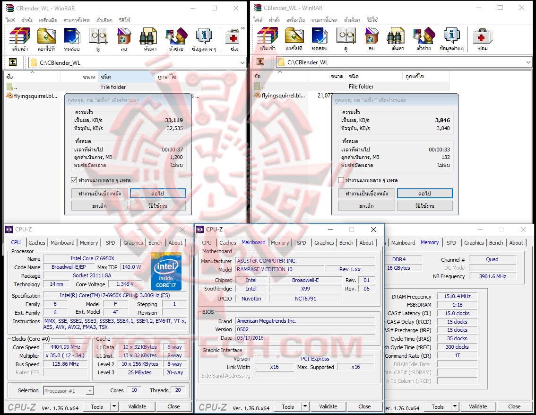Click Validate button in middle CPU-Z
Viewport: 536px width, 415px height.
(328, 406)
